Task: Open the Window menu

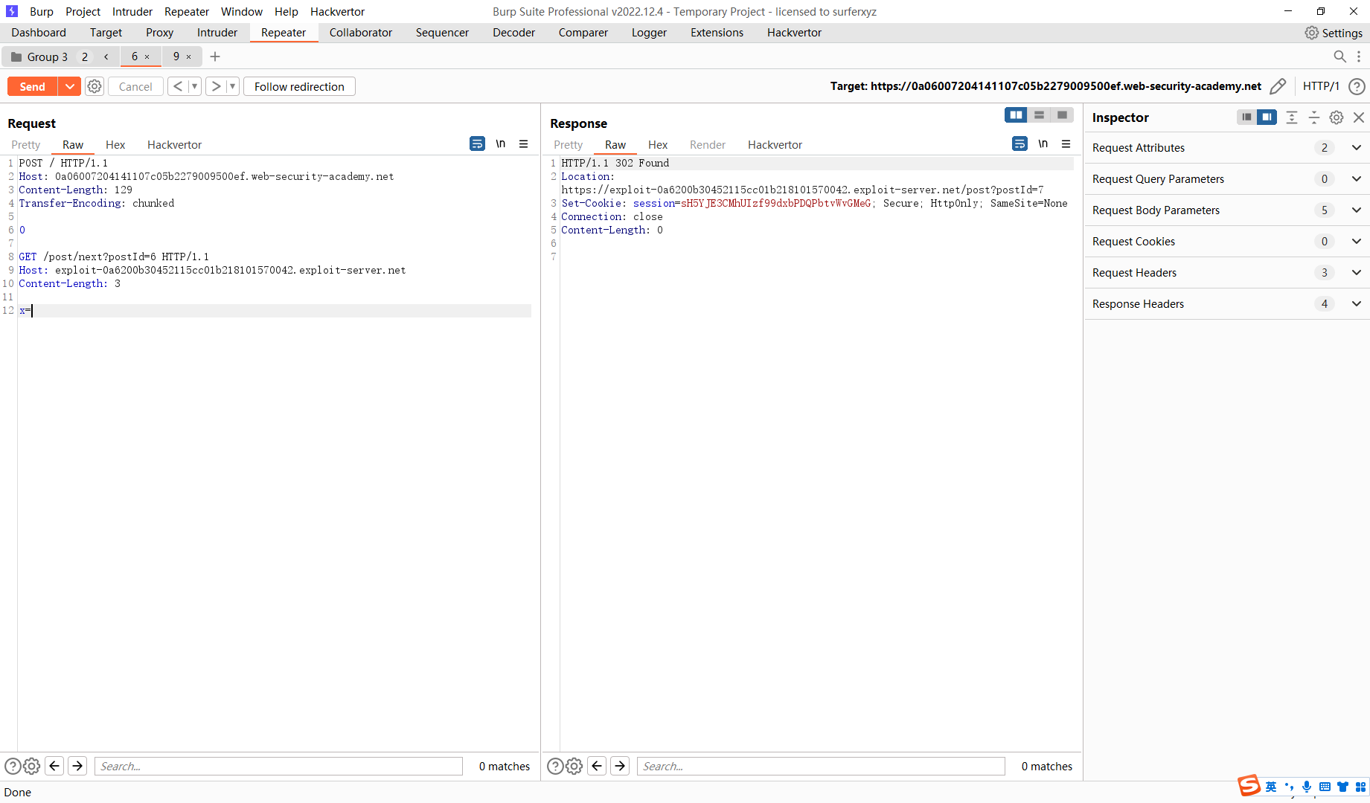Action: point(242,12)
